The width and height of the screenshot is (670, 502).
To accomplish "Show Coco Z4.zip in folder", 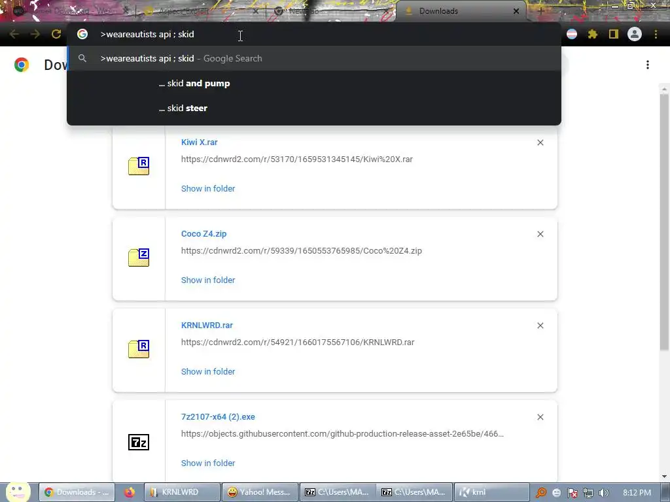I will [208, 280].
